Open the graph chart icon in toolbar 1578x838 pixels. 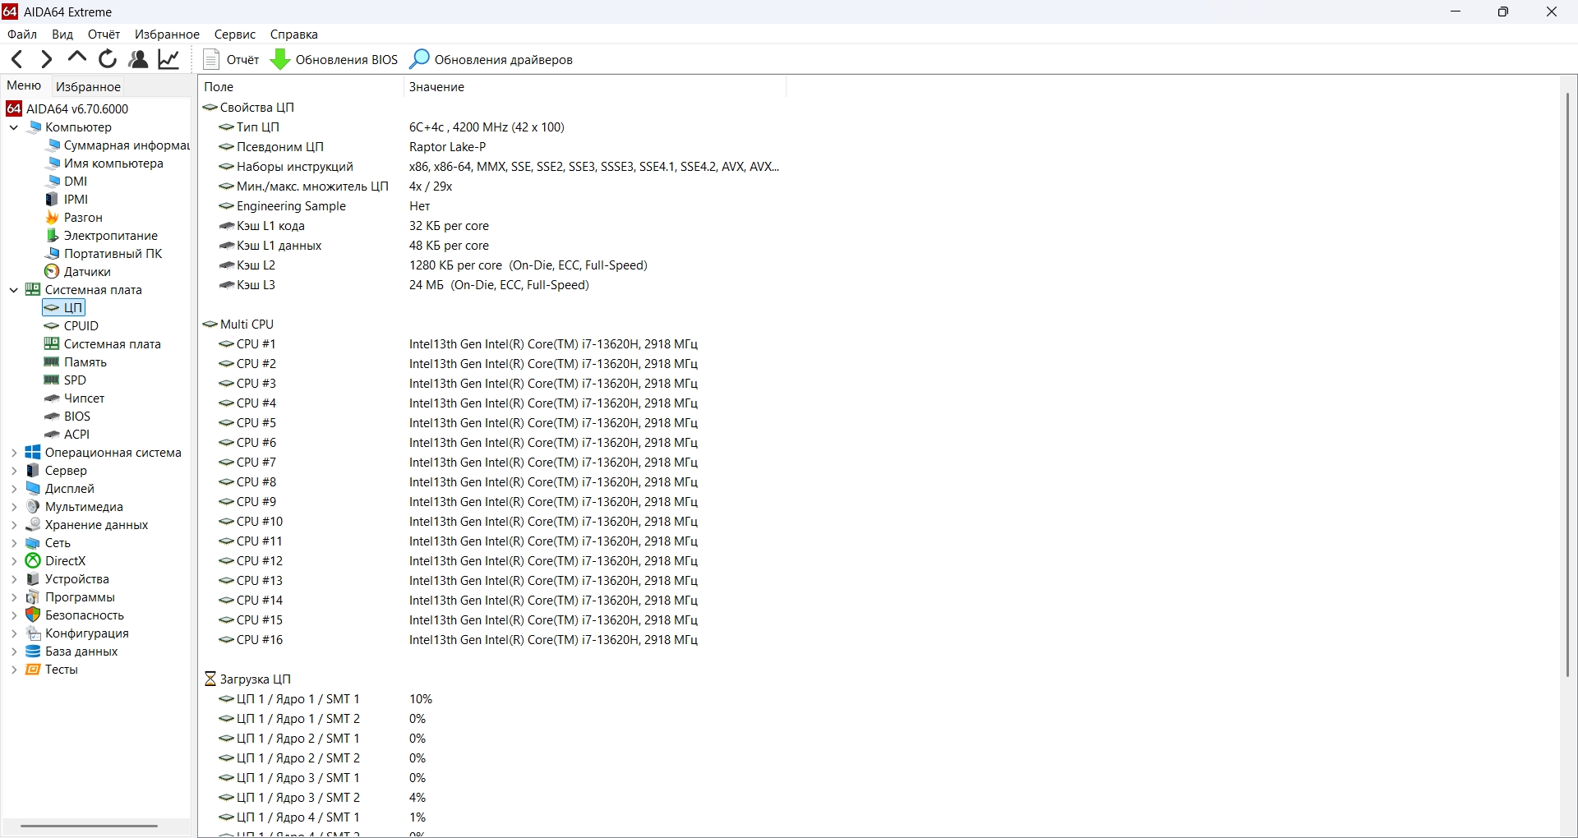point(168,59)
